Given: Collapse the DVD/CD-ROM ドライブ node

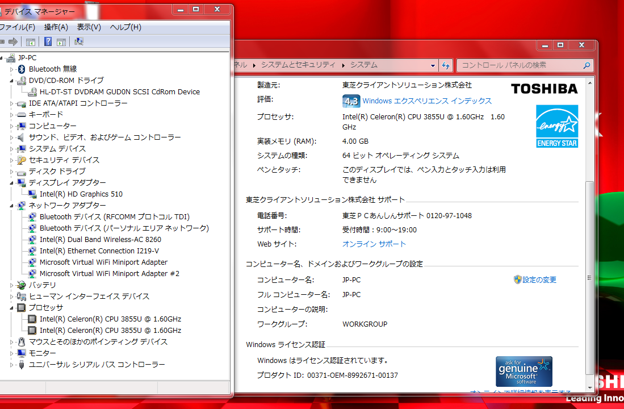Looking at the screenshot, I should coord(11,81).
